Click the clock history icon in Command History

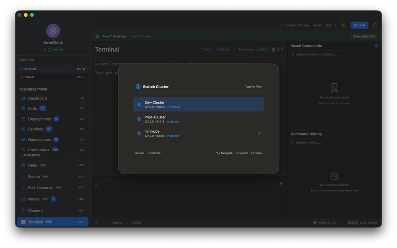click(x=334, y=176)
